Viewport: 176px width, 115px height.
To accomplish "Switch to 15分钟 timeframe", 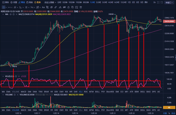I will click(78, 2).
